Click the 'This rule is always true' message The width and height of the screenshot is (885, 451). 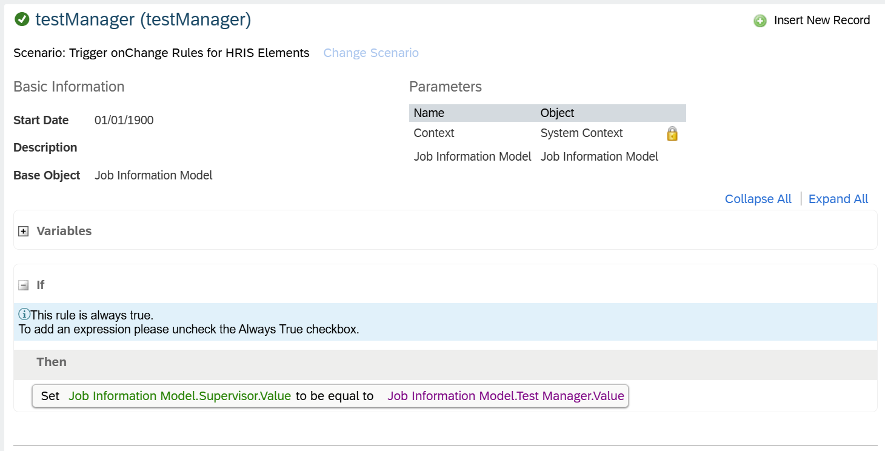[92, 315]
